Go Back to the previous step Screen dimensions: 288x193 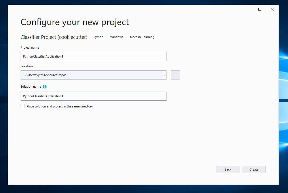coord(228,170)
